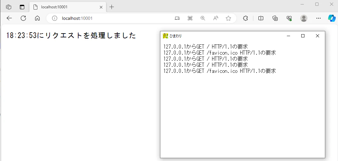This screenshot has width=338, height=161.
Task: Reload the localhost:10001 page
Action: (23, 18)
